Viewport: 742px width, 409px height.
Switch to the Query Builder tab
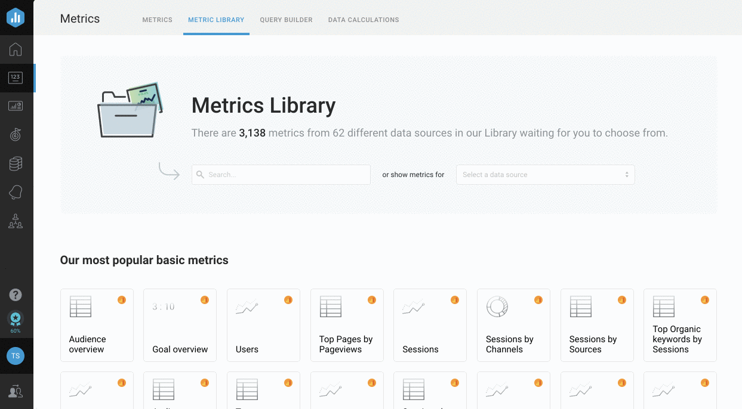pos(286,20)
